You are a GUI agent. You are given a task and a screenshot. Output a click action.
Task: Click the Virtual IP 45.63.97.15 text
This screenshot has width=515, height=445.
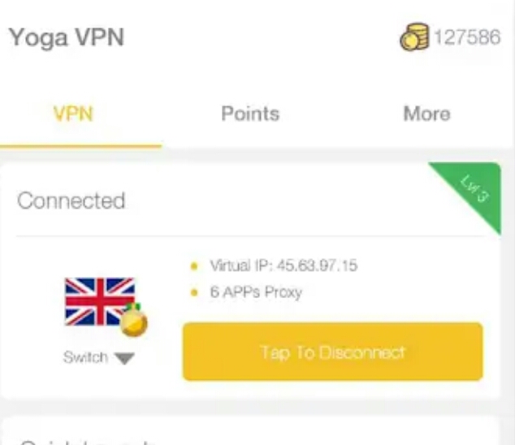pos(283,266)
